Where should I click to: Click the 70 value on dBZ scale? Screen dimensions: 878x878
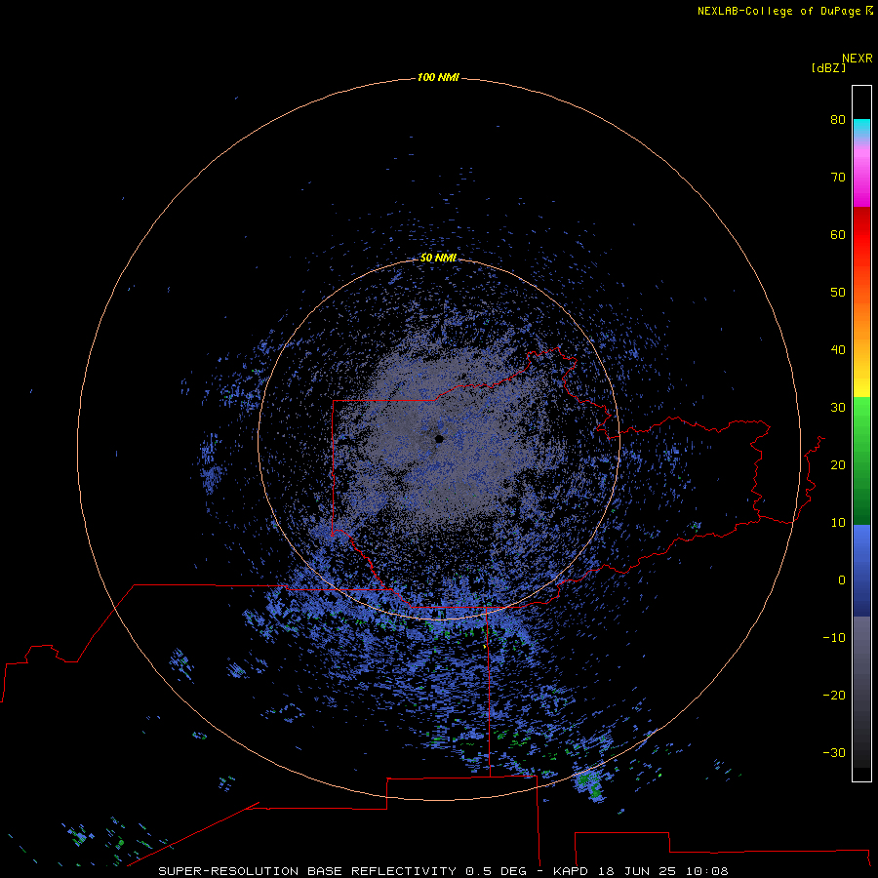[838, 177]
